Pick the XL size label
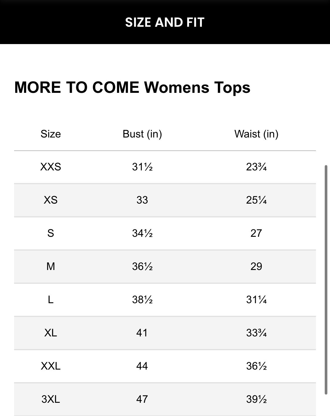Screen dimensions: 330x416 51,333
